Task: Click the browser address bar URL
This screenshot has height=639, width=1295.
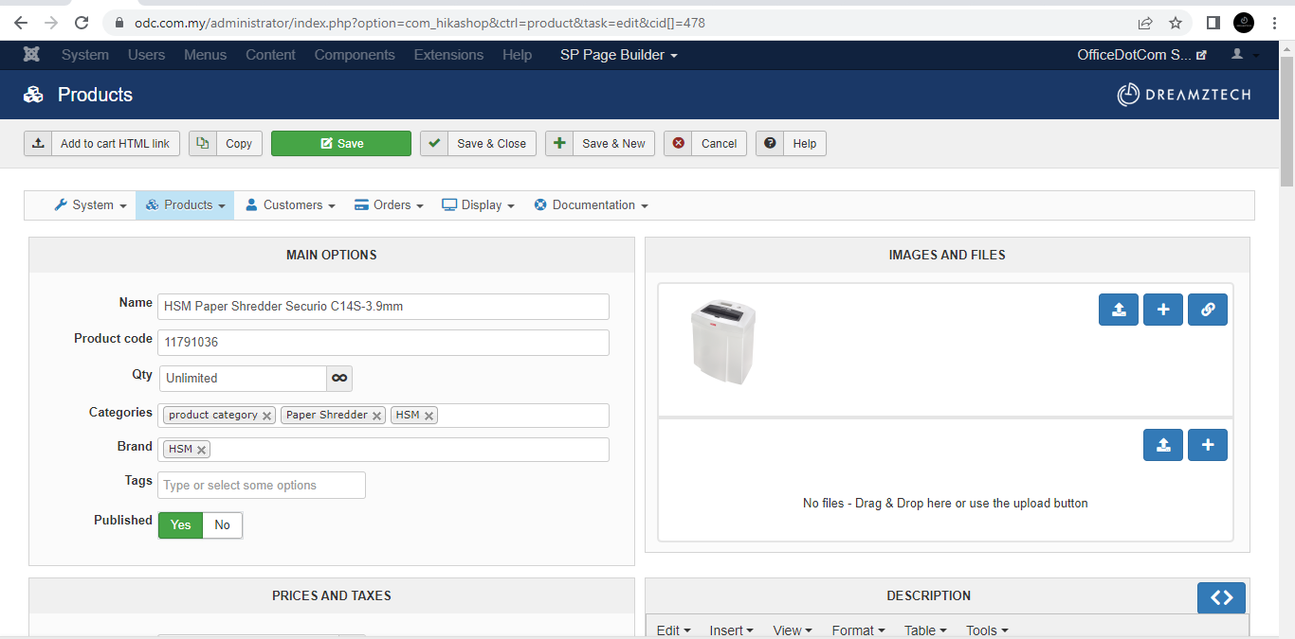Action: pos(420,23)
